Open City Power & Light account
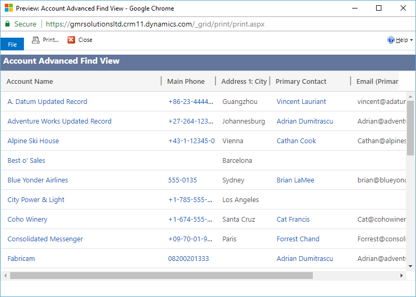Viewport: 416px width, 297px height. tap(36, 199)
